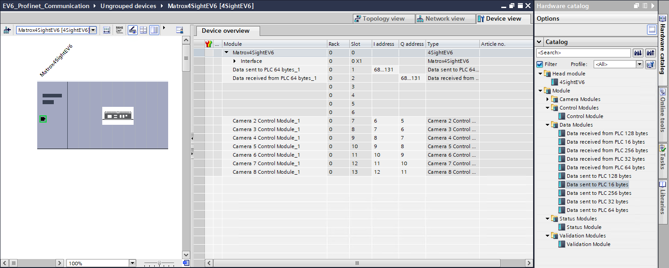669x268 pixels.
Task: Click the zoom to fit icon
Action: click(186, 263)
